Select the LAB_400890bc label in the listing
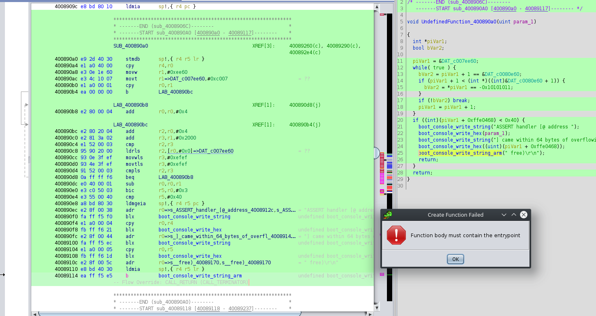 131,125
